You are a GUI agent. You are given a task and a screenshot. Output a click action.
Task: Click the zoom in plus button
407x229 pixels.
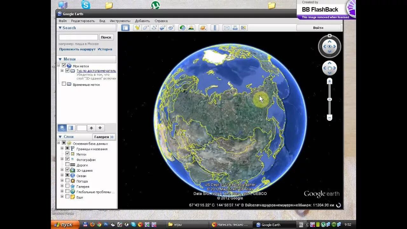329,81
